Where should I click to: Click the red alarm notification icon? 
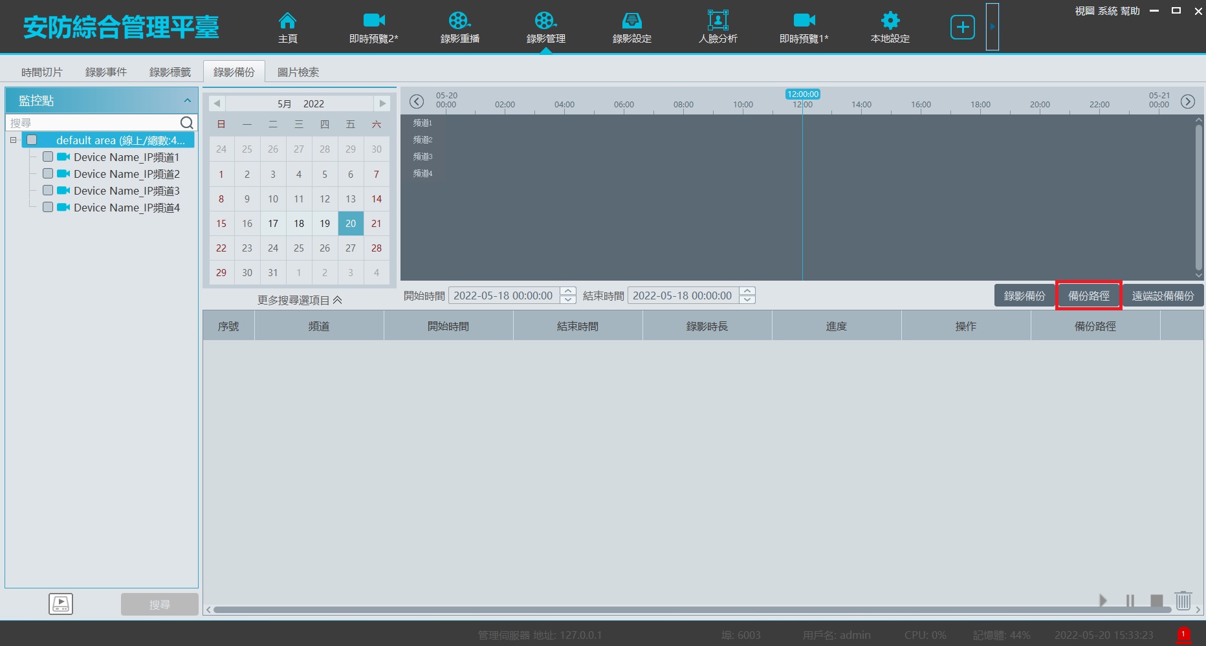coord(1183,634)
